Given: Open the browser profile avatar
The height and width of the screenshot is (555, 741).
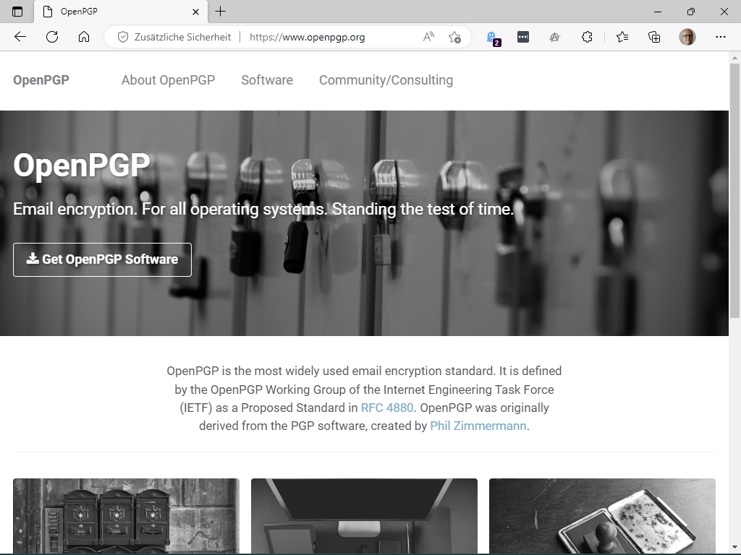Looking at the screenshot, I should 687,37.
